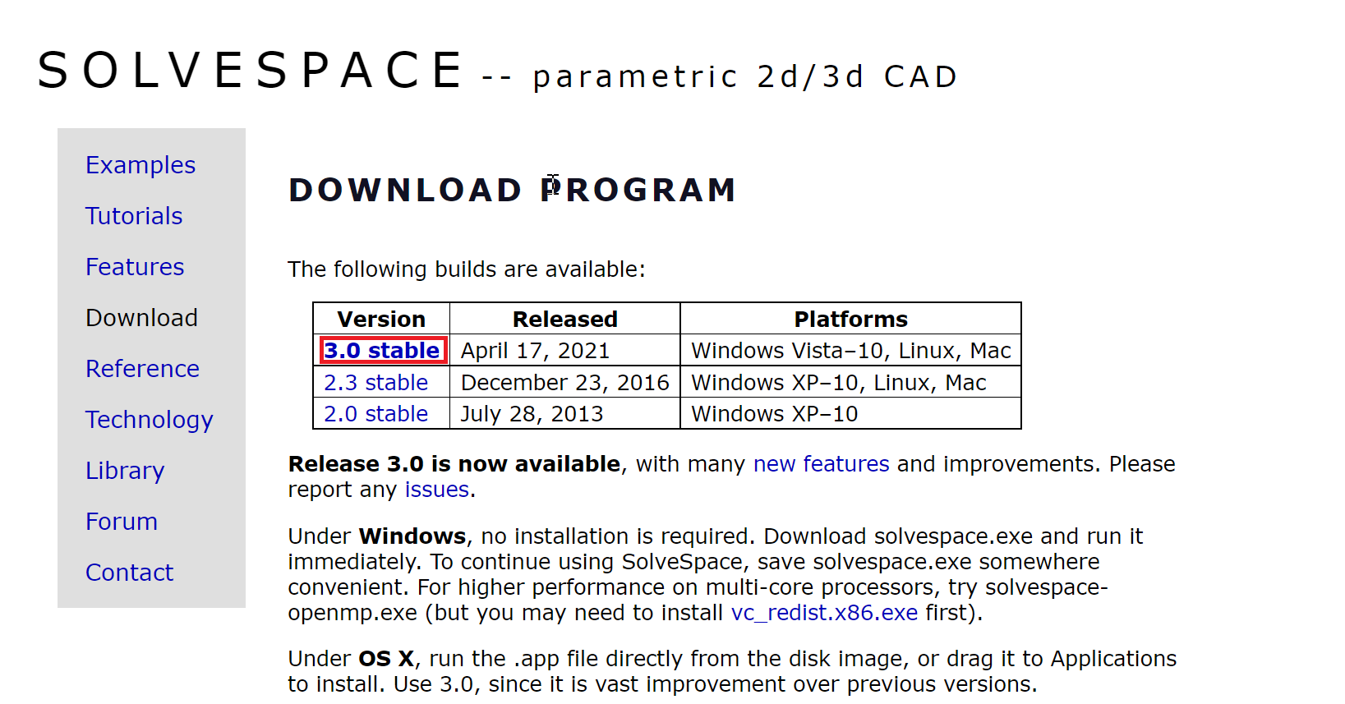Download the 3.0 stable version
This screenshot has width=1345, height=704.
click(x=382, y=351)
